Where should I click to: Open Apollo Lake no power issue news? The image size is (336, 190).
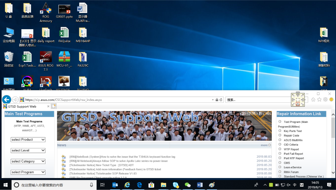[118, 161]
